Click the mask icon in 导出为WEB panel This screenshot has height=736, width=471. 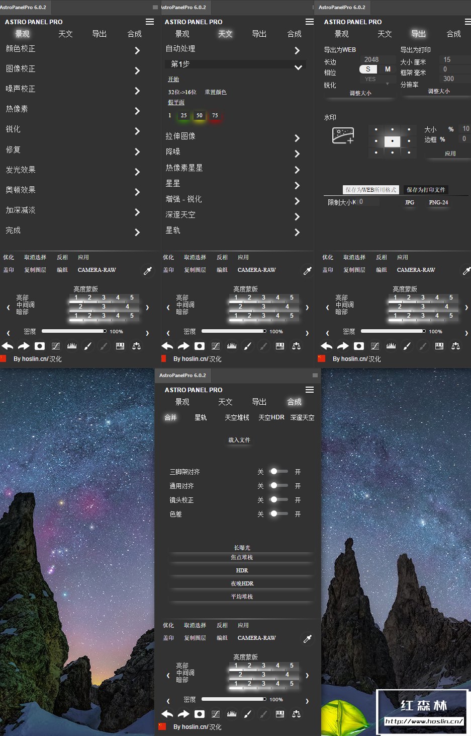tap(359, 346)
